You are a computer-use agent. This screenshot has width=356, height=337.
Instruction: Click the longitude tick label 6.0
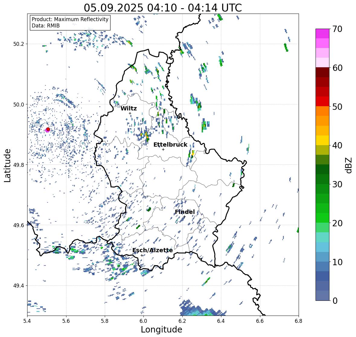click(x=143, y=321)
